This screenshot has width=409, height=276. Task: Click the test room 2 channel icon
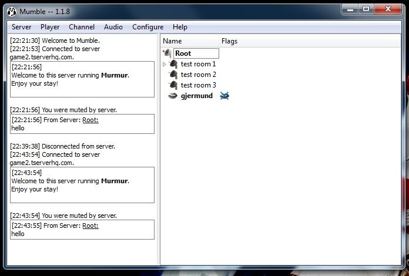pyautogui.click(x=173, y=75)
